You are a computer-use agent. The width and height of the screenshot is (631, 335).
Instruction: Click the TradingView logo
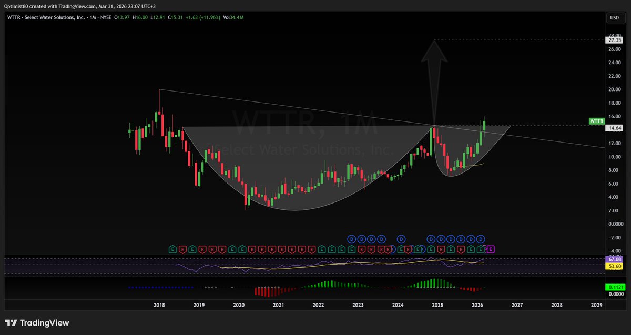tap(37, 323)
